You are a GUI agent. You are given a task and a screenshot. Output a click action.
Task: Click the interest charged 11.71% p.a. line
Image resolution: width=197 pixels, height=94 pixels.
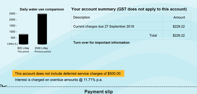(x=59, y=80)
